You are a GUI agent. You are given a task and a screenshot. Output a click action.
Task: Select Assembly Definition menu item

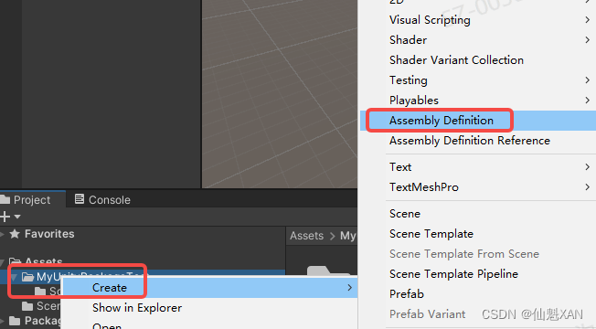(x=478, y=121)
